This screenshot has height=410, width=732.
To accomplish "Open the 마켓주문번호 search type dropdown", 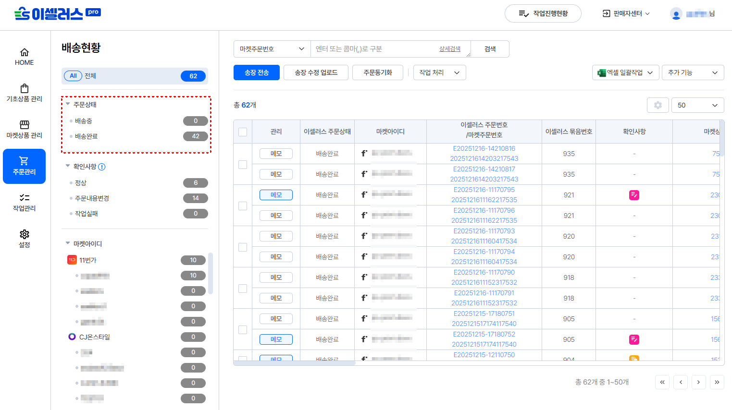I will [x=272, y=49].
